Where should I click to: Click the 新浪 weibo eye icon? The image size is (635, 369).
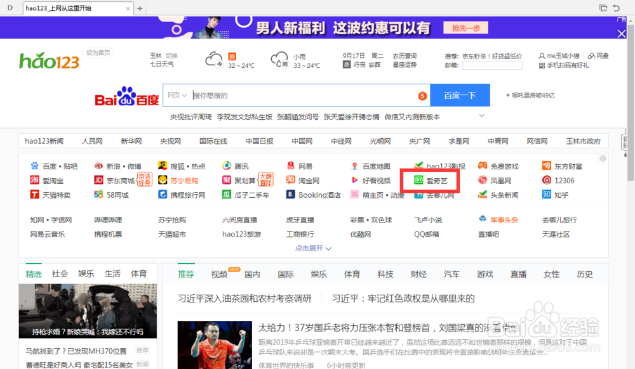click(98, 165)
